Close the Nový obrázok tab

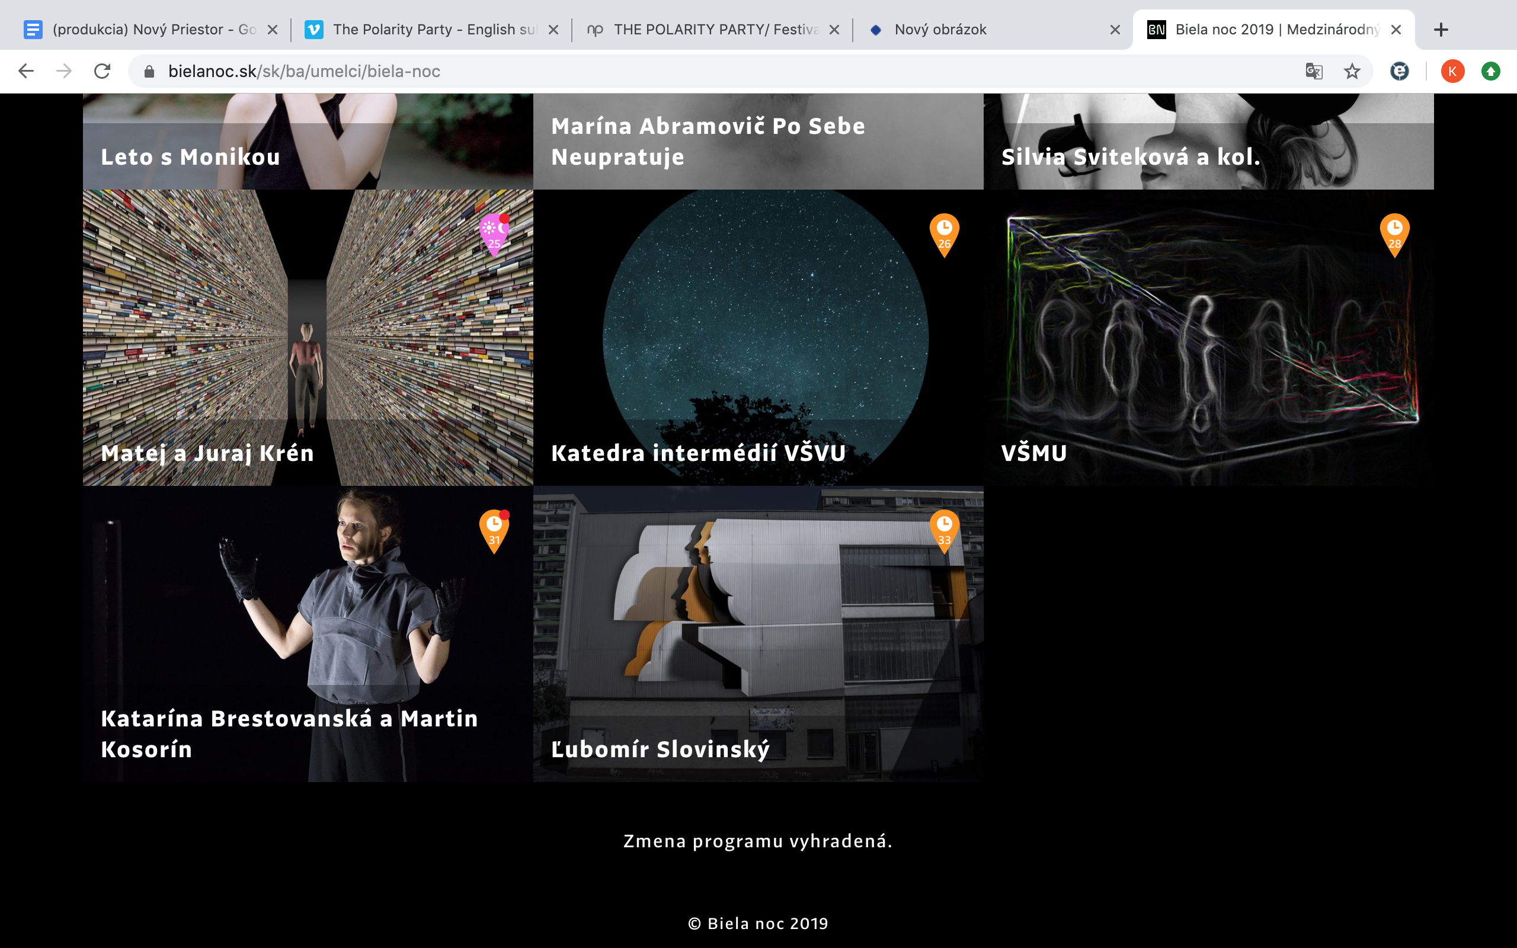click(x=1115, y=30)
